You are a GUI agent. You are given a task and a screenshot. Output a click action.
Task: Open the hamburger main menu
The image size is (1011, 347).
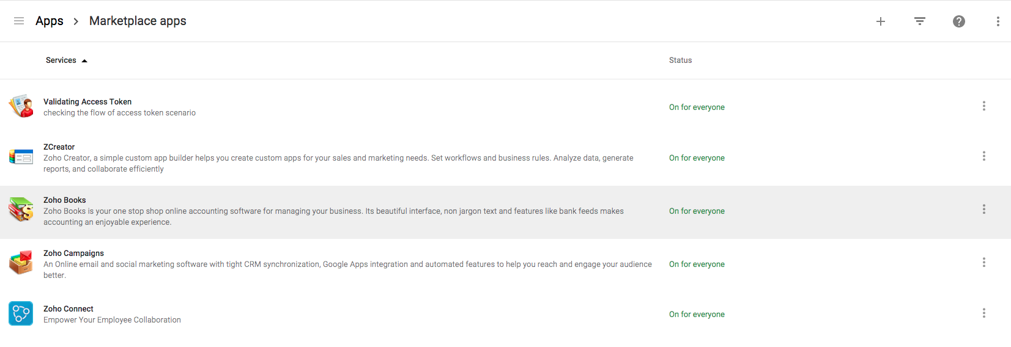coord(19,21)
